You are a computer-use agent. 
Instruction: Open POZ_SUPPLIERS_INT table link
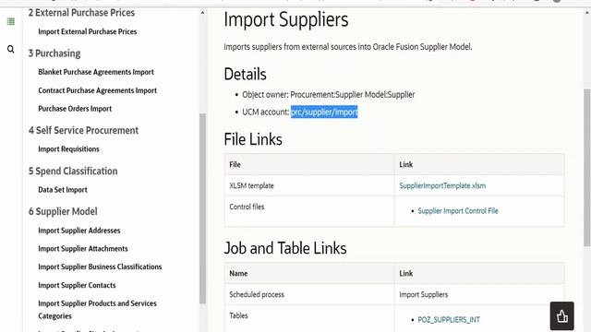coord(449,320)
